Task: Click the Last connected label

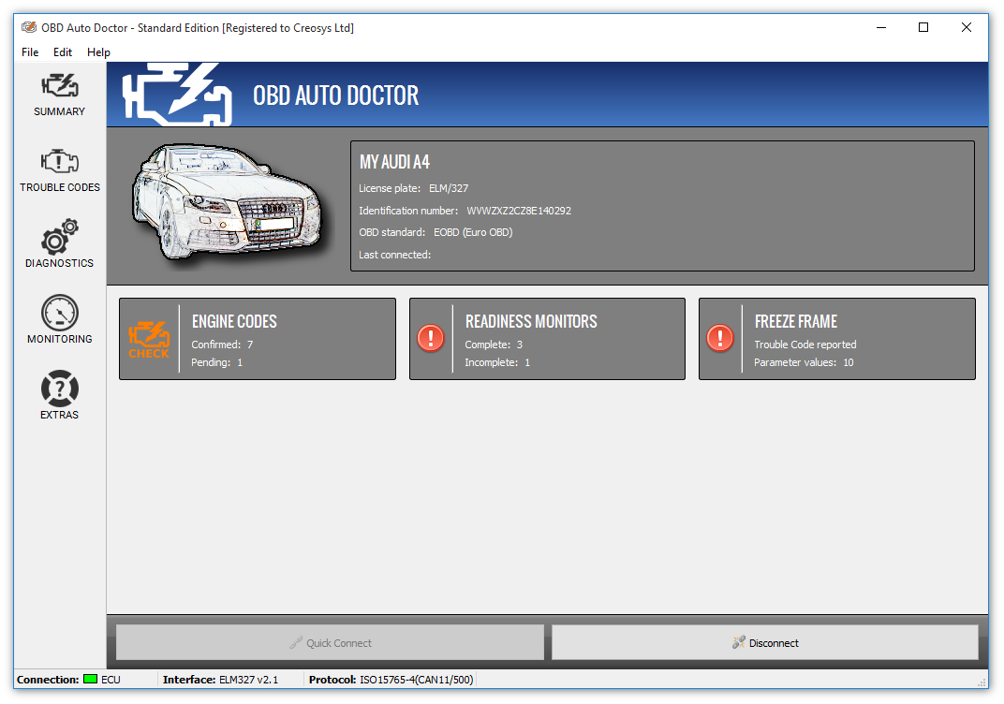Action: 394,255
